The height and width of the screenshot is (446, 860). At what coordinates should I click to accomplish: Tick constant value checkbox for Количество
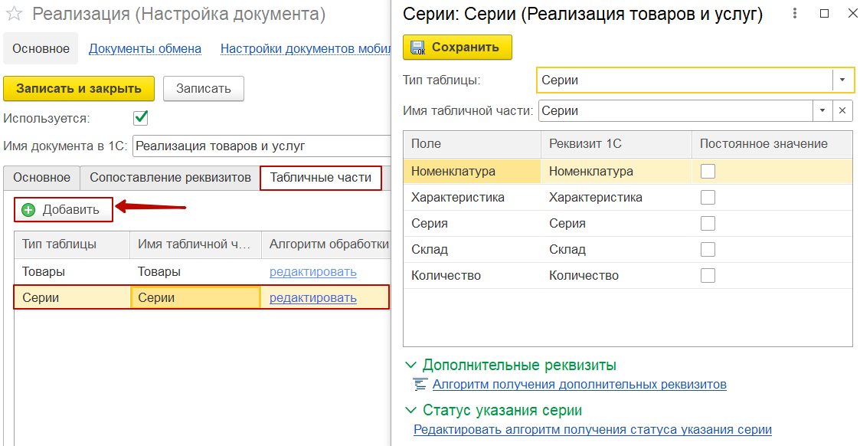click(708, 276)
